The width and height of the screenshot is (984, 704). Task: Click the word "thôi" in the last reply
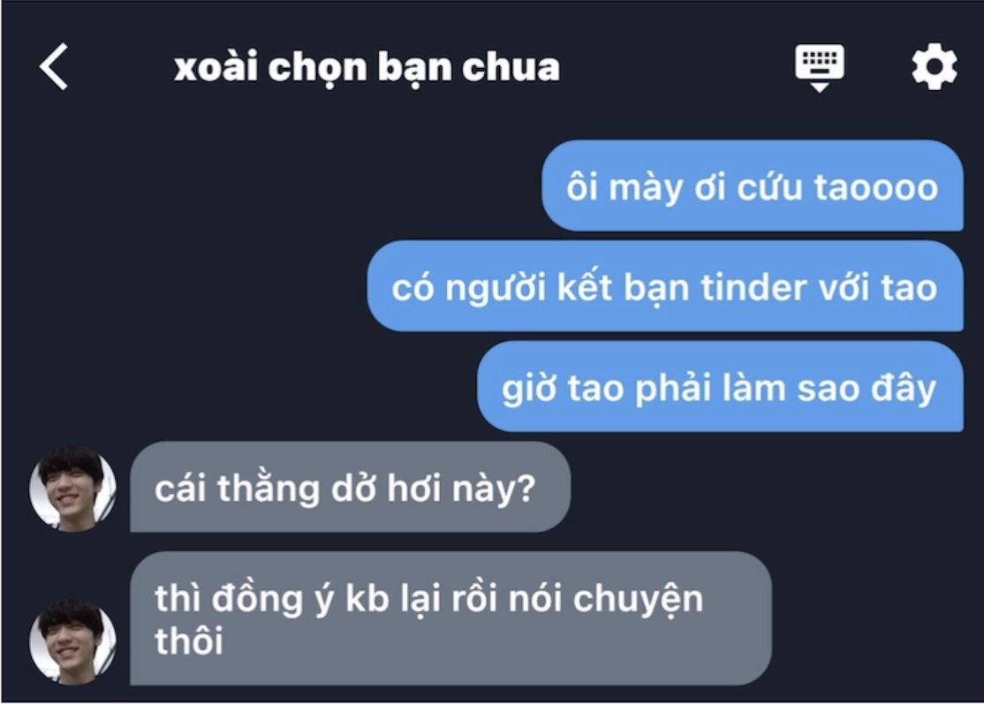(189, 641)
